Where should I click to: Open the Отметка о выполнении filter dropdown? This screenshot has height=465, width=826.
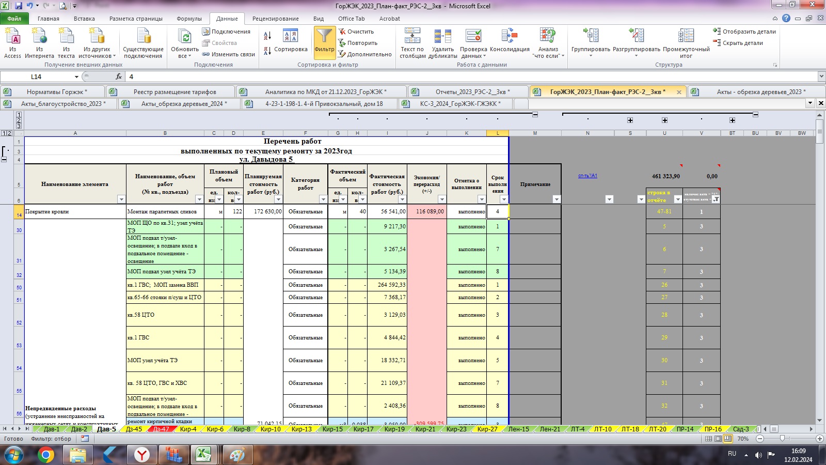pyautogui.click(x=482, y=199)
